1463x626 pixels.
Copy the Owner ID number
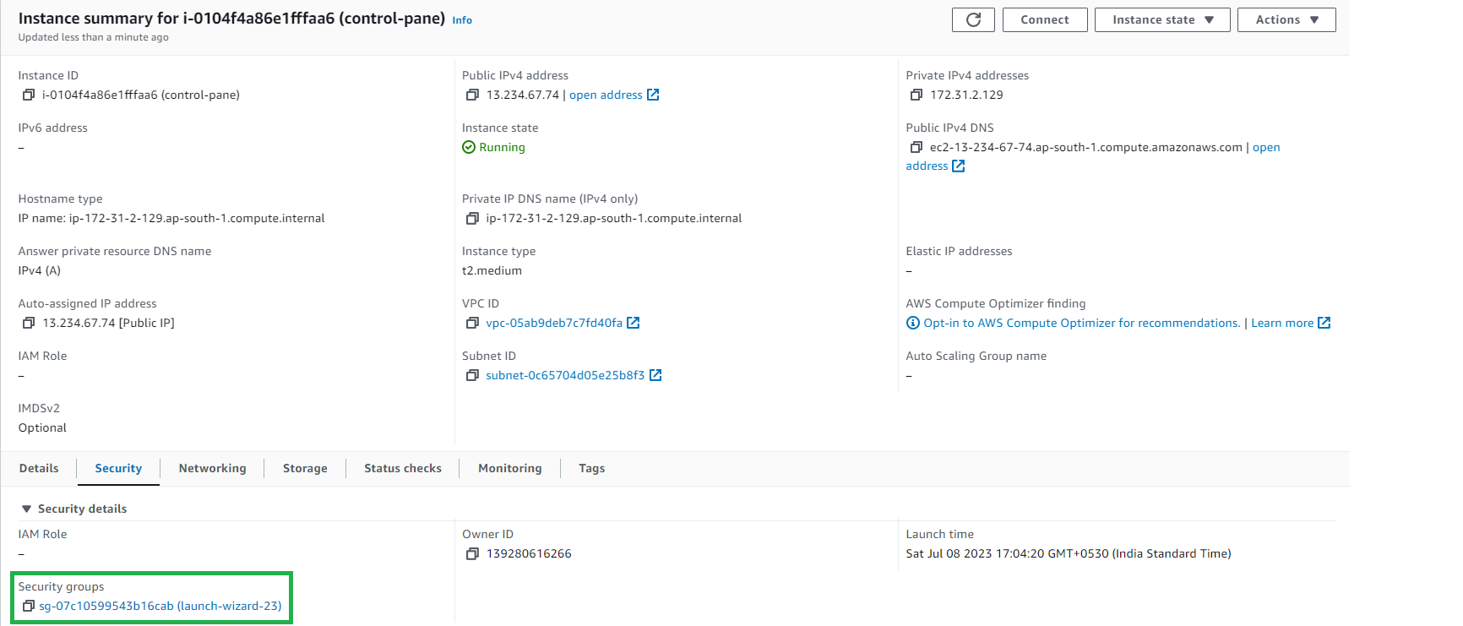[x=472, y=554]
